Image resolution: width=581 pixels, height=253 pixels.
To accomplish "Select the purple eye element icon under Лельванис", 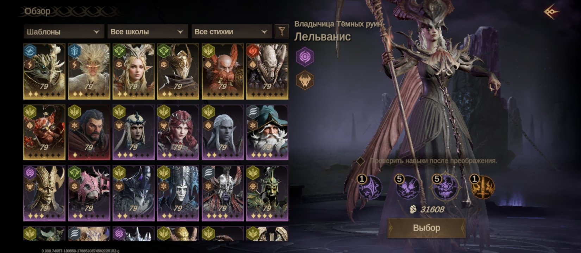I will 305,57.
